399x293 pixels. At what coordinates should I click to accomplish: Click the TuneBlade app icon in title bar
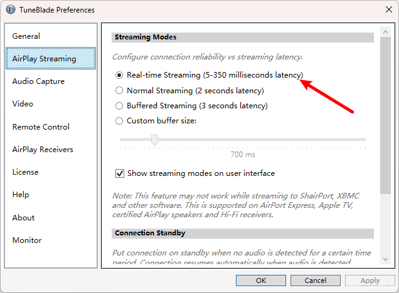pyautogui.click(x=11, y=9)
